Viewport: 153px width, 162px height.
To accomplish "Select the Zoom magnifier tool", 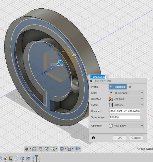I will (46, 149).
